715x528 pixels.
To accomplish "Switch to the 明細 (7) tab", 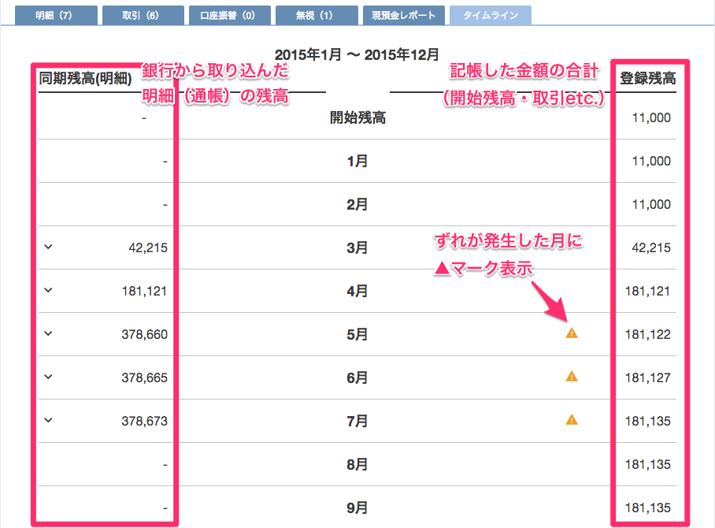I will tap(55, 14).
